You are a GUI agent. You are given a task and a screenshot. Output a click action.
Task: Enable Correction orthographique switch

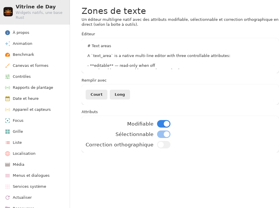164,145
